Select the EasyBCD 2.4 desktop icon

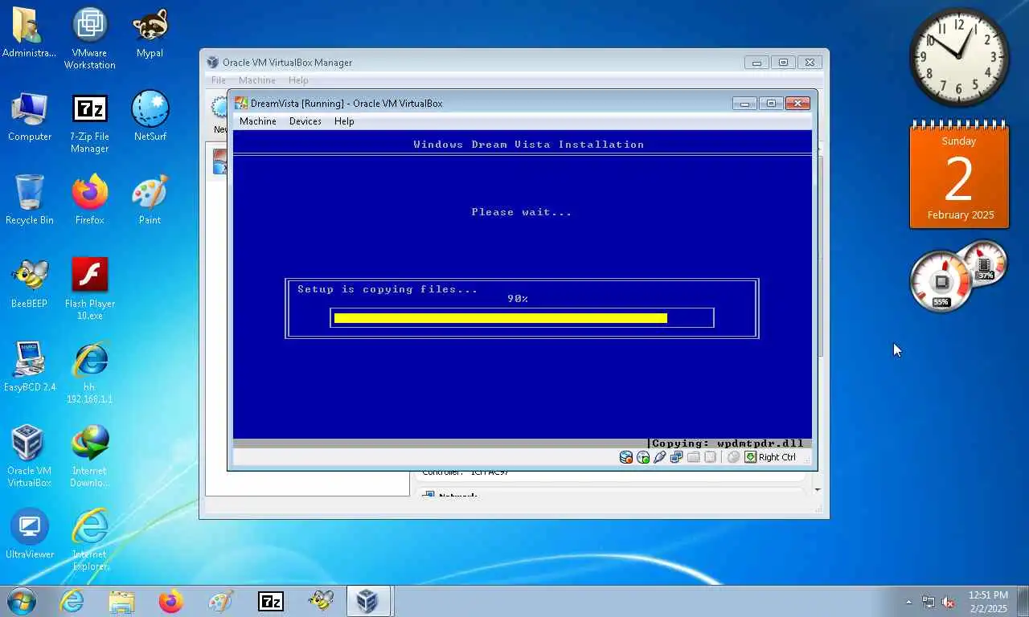[30, 368]
